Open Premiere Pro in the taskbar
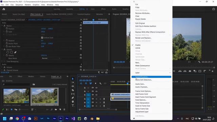This screenshot has width=217, height=122. click(61, 119)
